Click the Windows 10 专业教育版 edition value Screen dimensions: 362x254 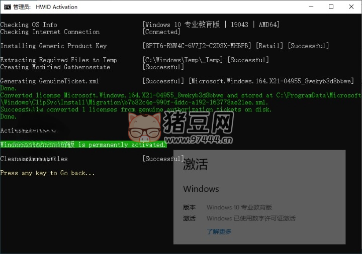pos(239,207)
